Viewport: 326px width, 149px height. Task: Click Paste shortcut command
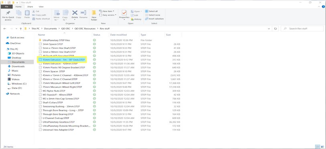(41, 19)
